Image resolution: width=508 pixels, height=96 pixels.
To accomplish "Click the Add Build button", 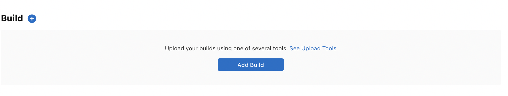I will coord(251,65).
